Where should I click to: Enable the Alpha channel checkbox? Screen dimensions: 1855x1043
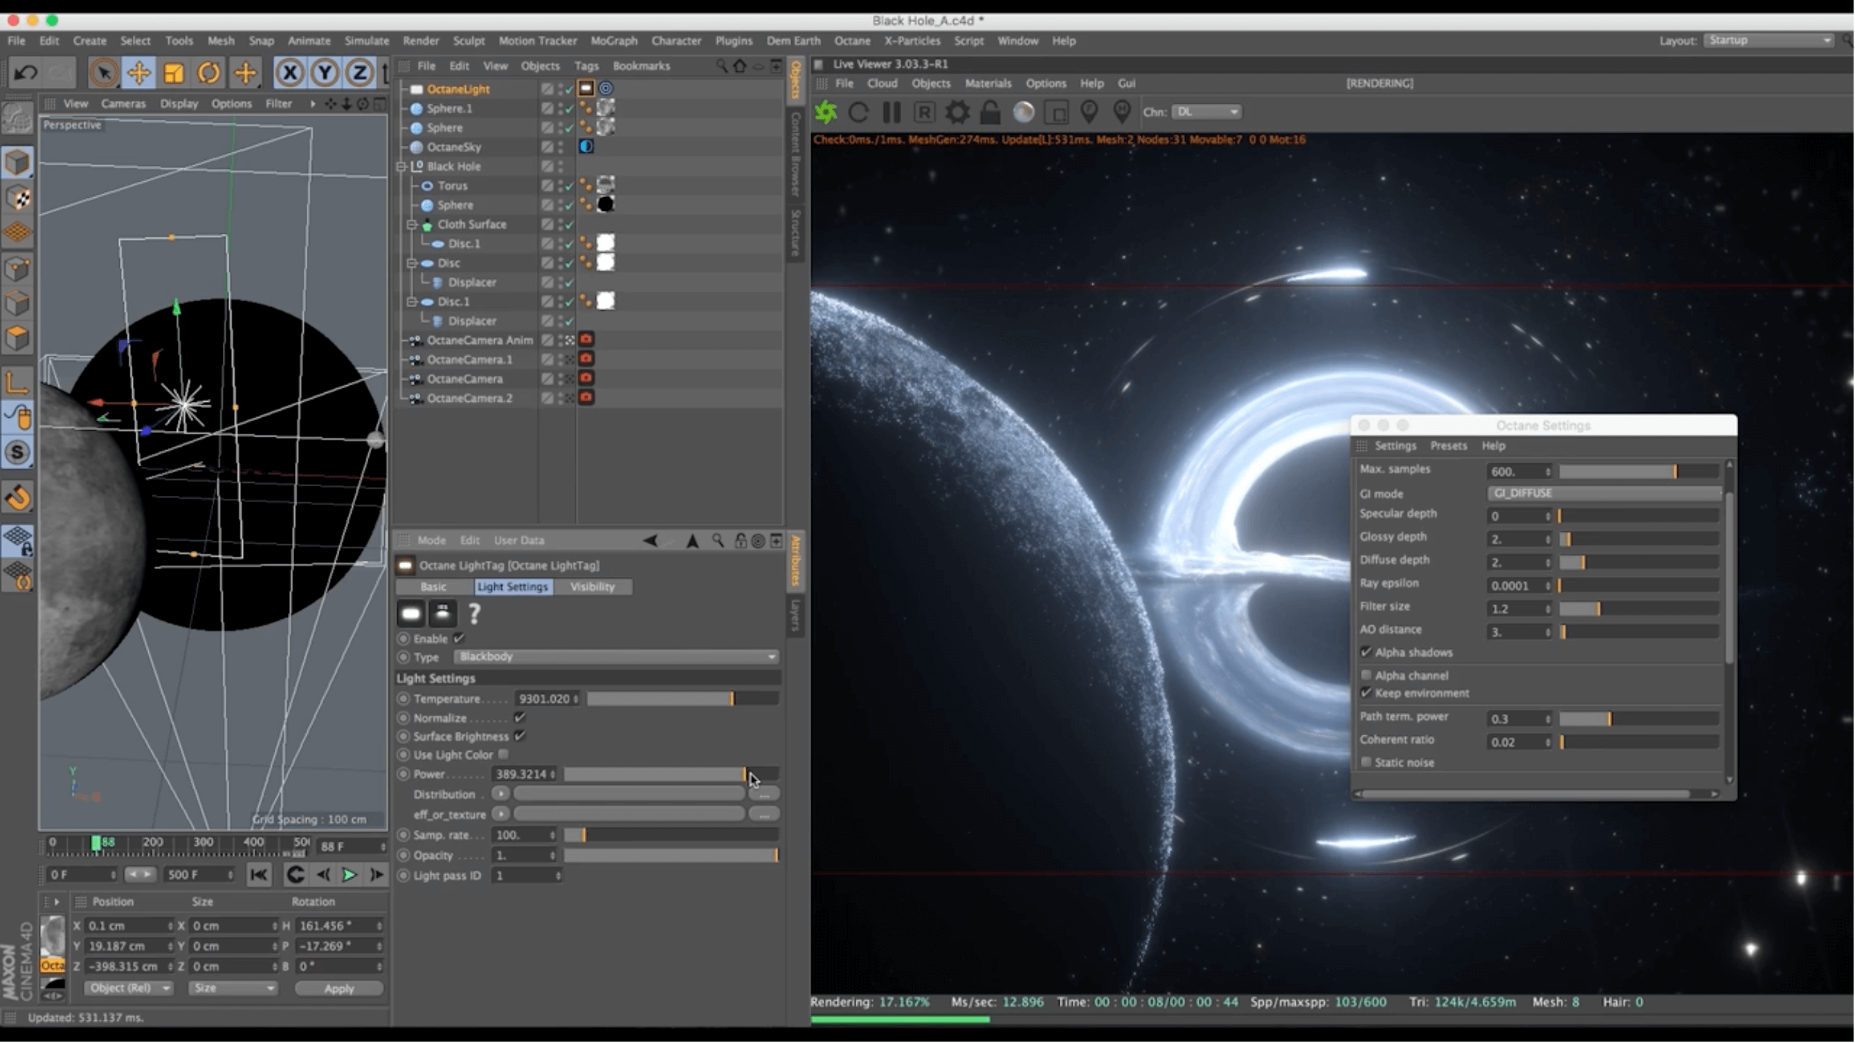[x=1366, y=676]
